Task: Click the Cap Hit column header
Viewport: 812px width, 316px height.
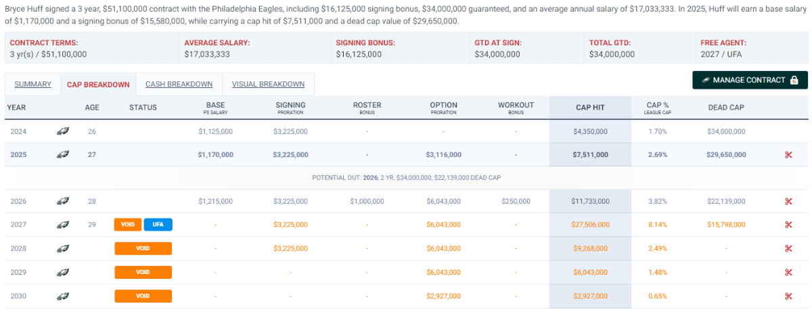Action: coord(589,108)
